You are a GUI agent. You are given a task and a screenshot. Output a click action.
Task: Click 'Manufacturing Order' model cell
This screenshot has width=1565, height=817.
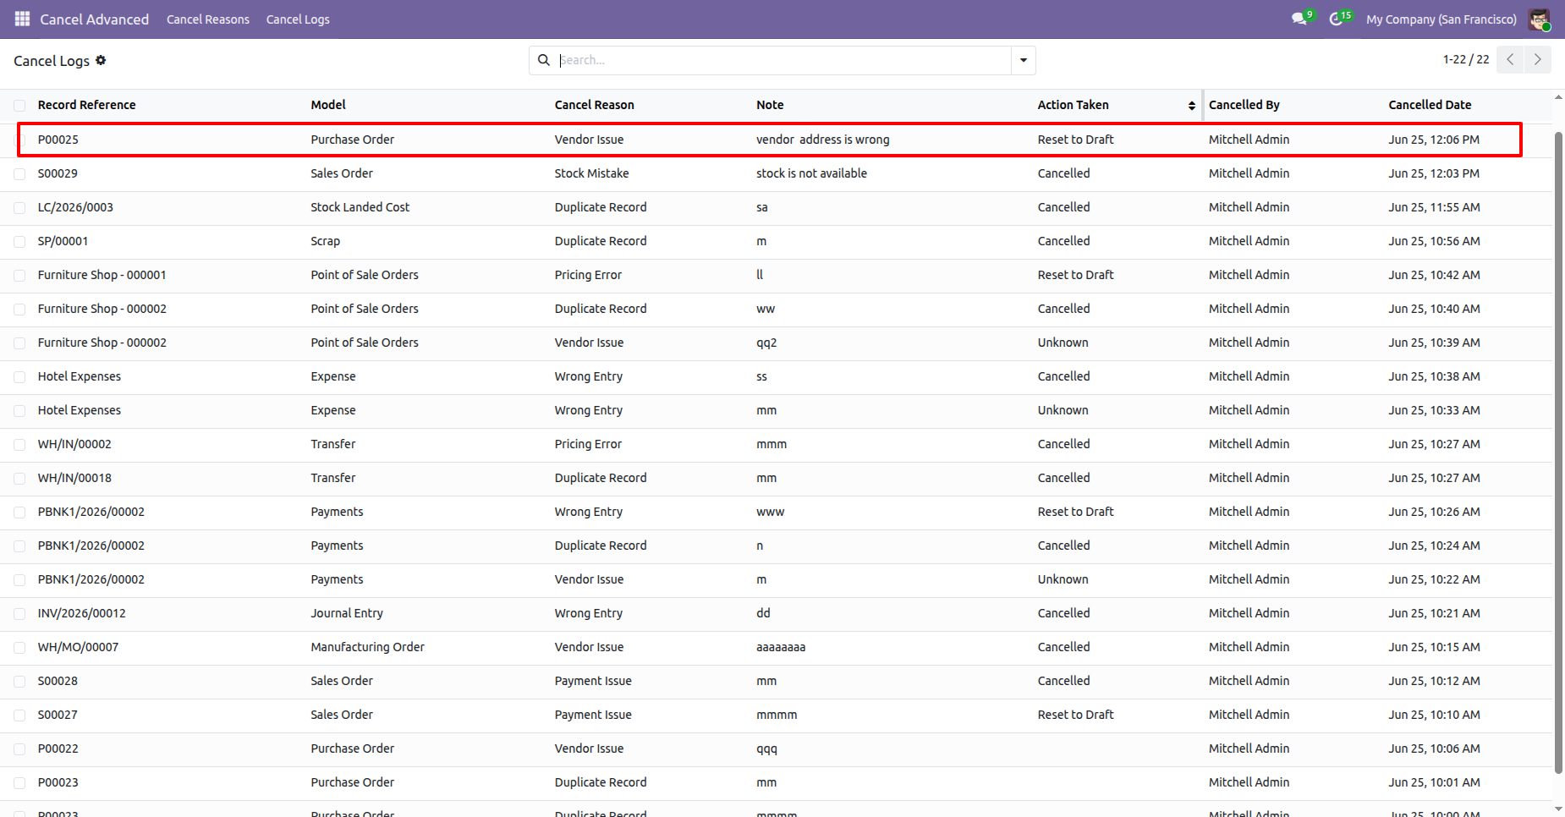(x=367, y=647)
